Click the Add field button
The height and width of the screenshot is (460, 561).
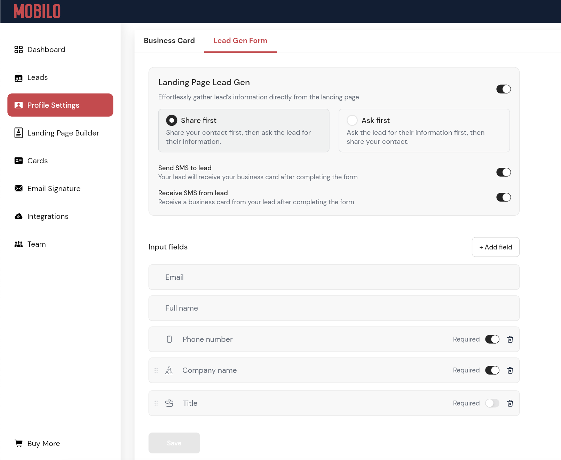tap(495, 247)
